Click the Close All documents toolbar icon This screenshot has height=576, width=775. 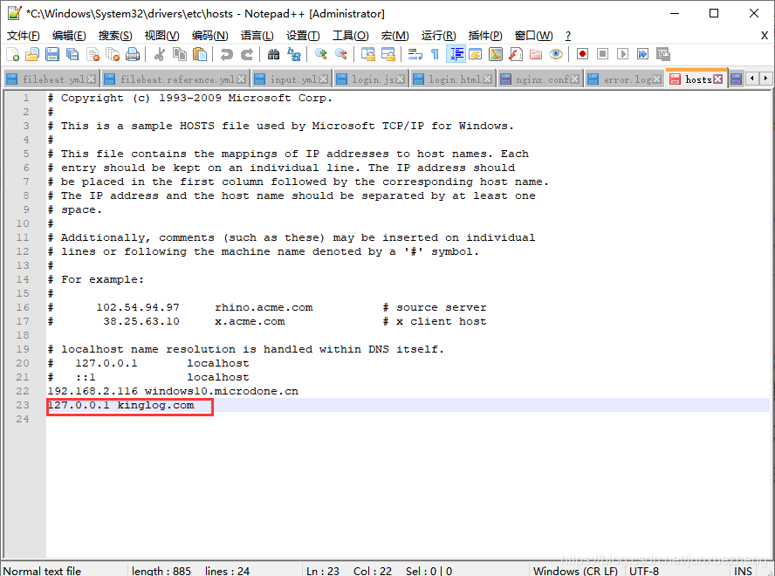coord(113,54)
